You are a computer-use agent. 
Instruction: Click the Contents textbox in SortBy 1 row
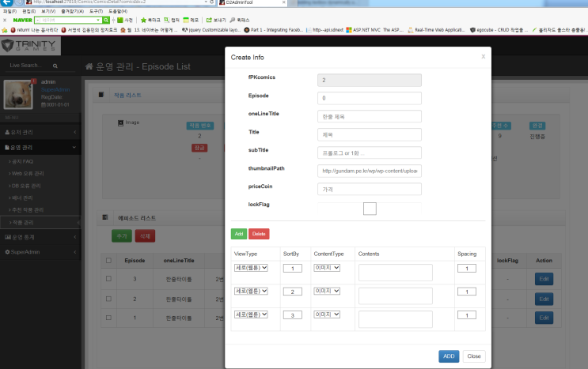tap(396, 273)
